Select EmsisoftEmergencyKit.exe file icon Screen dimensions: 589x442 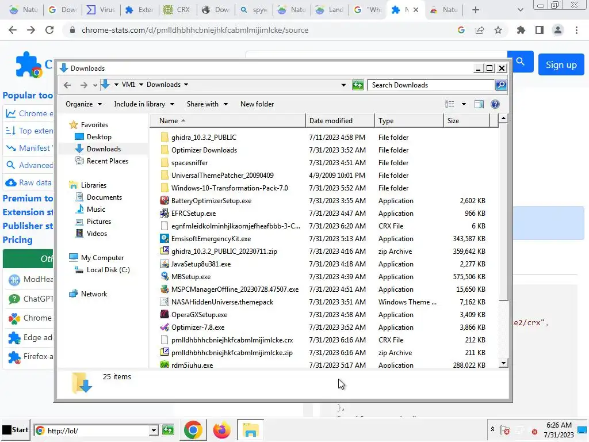pos(164,239)
